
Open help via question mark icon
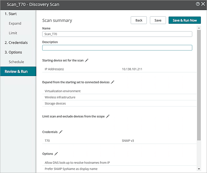[198, 4]
